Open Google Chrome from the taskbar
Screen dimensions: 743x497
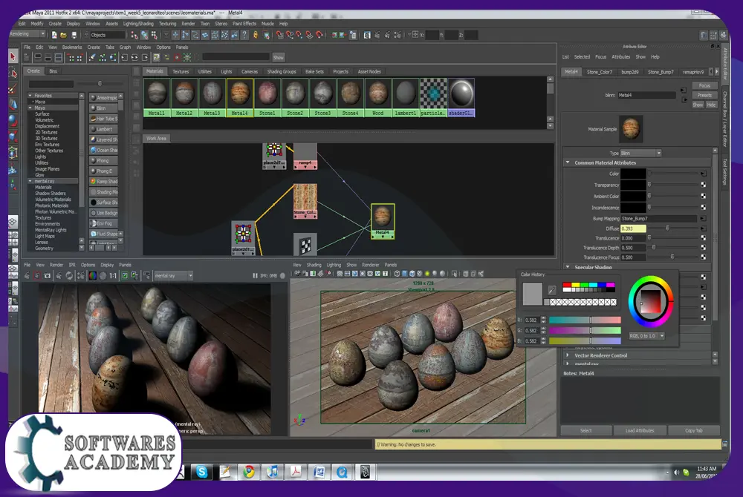tap(249, 472)
